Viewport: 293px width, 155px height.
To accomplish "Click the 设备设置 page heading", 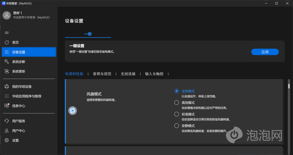I will pyautogui.click(x=74, y=21).
